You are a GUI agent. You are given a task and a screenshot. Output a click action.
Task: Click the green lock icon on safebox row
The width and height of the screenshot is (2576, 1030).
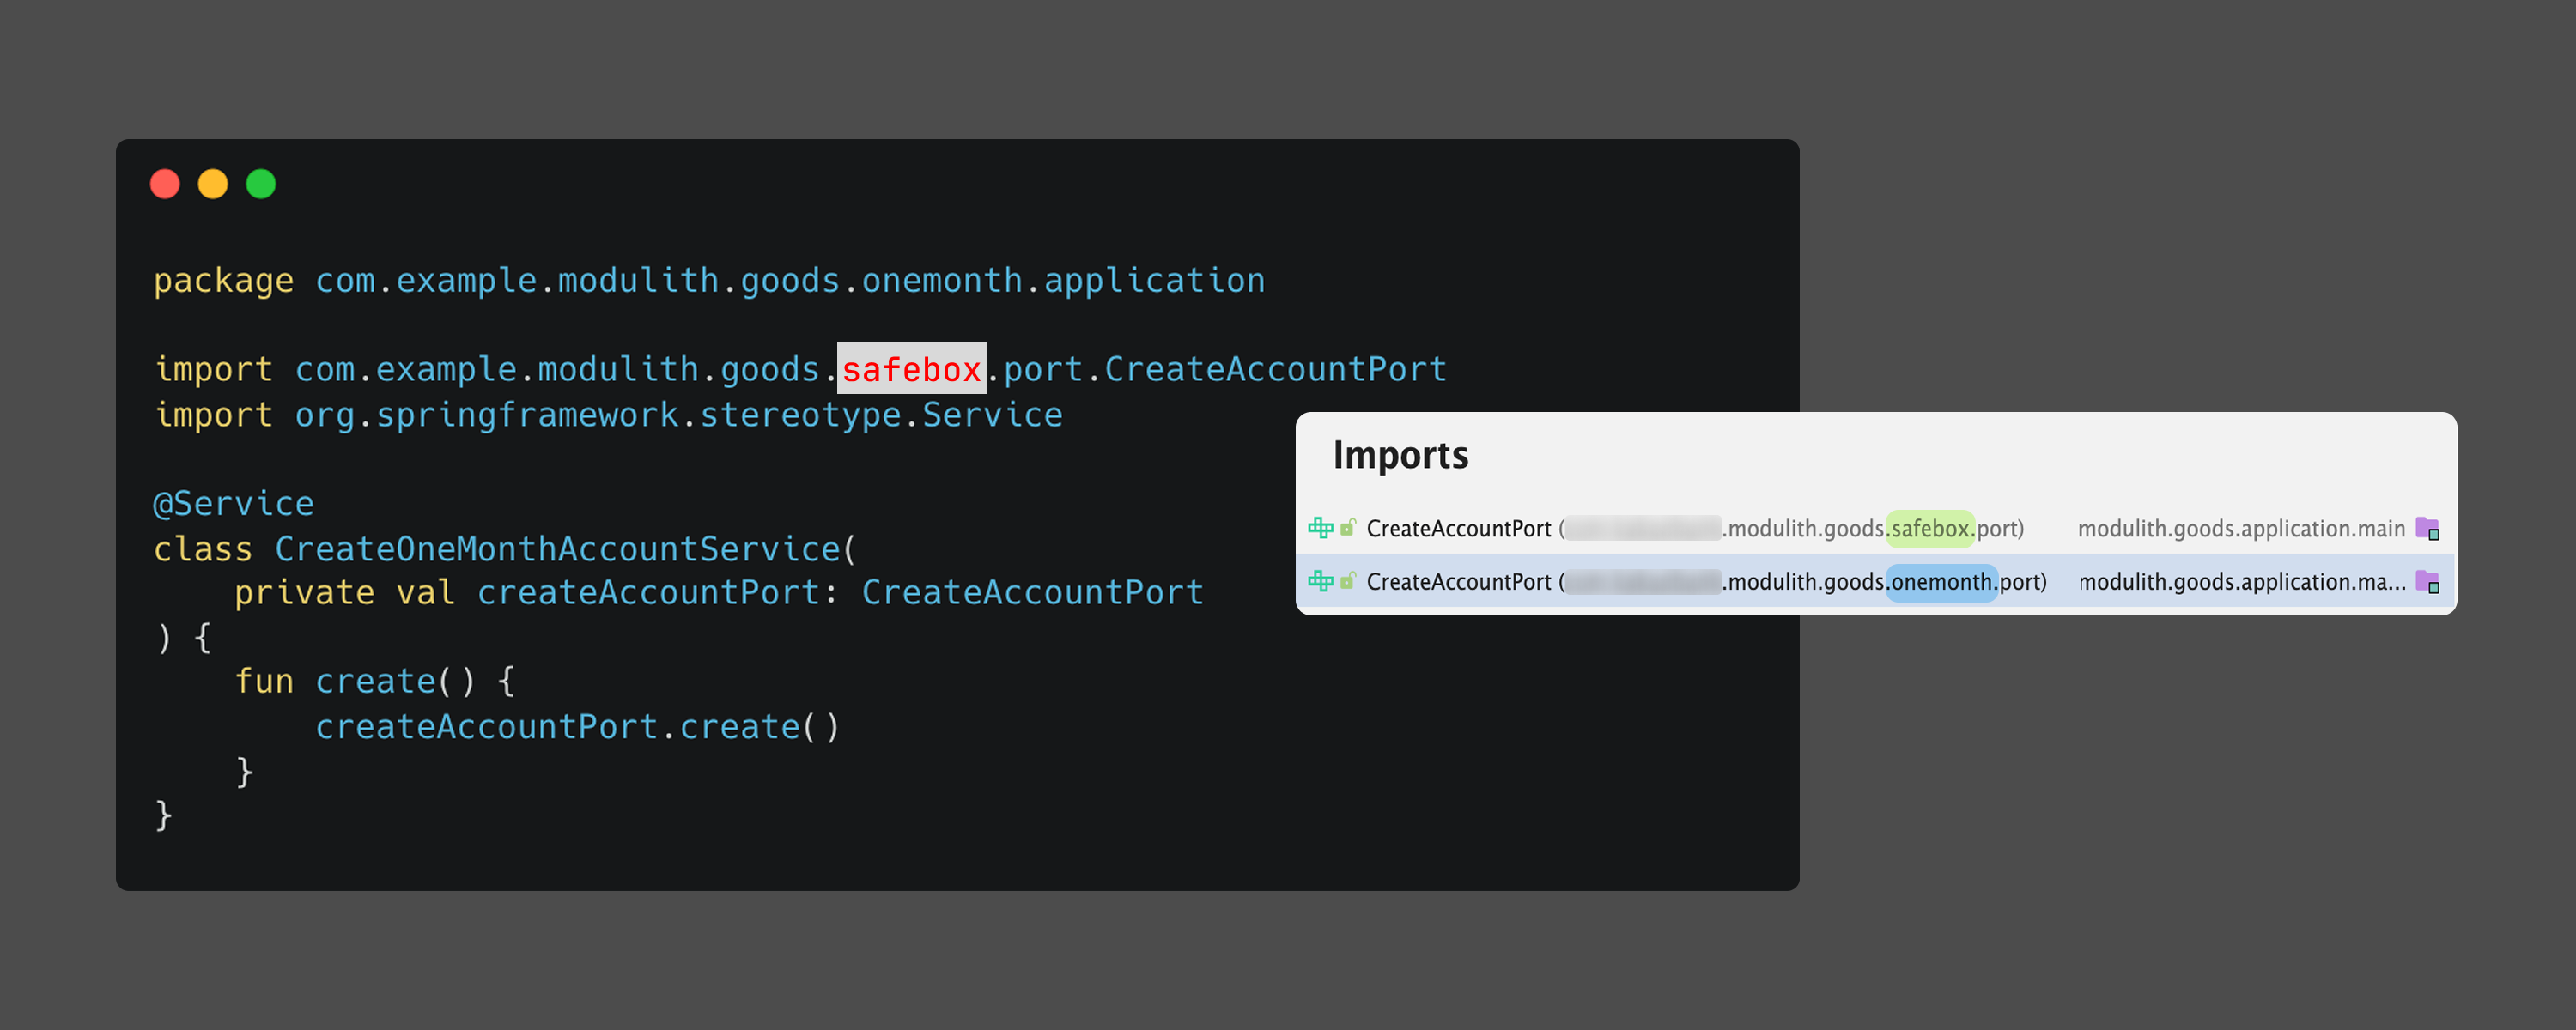[x=1348, y=527]
